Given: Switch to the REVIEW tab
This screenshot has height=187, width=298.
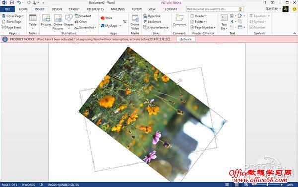Looking at the screenshot, I should pyautogui.click(x=137, y=9).
